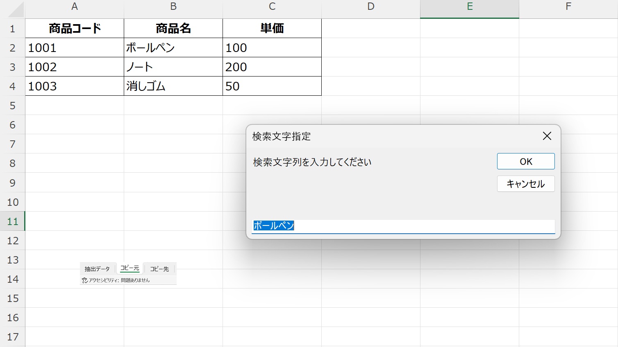Select row 5 header
This screenshot has width=618, height=347.
pos(13,106)
